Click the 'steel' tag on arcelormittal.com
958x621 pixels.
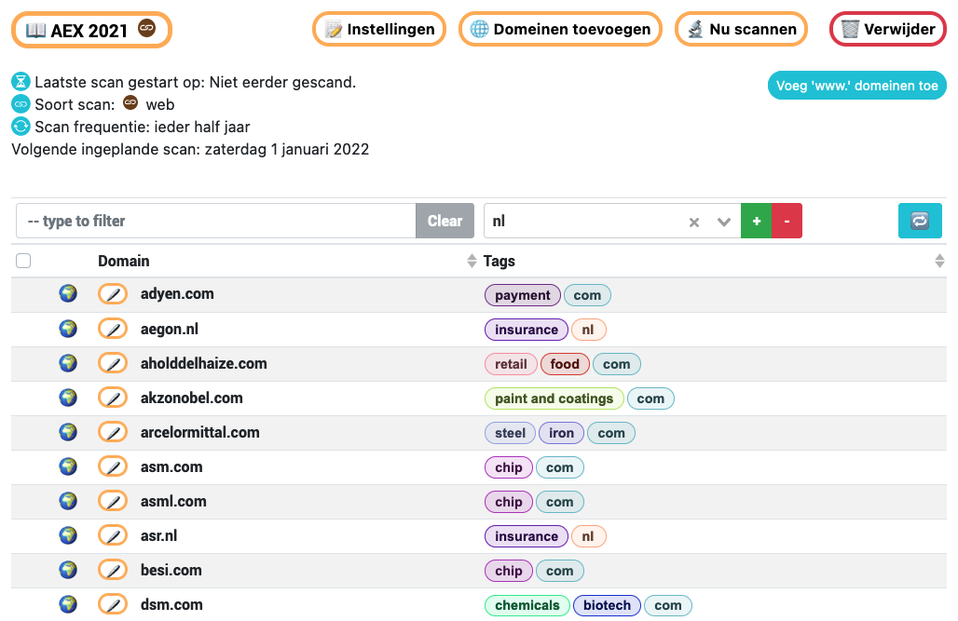[510, 433]
